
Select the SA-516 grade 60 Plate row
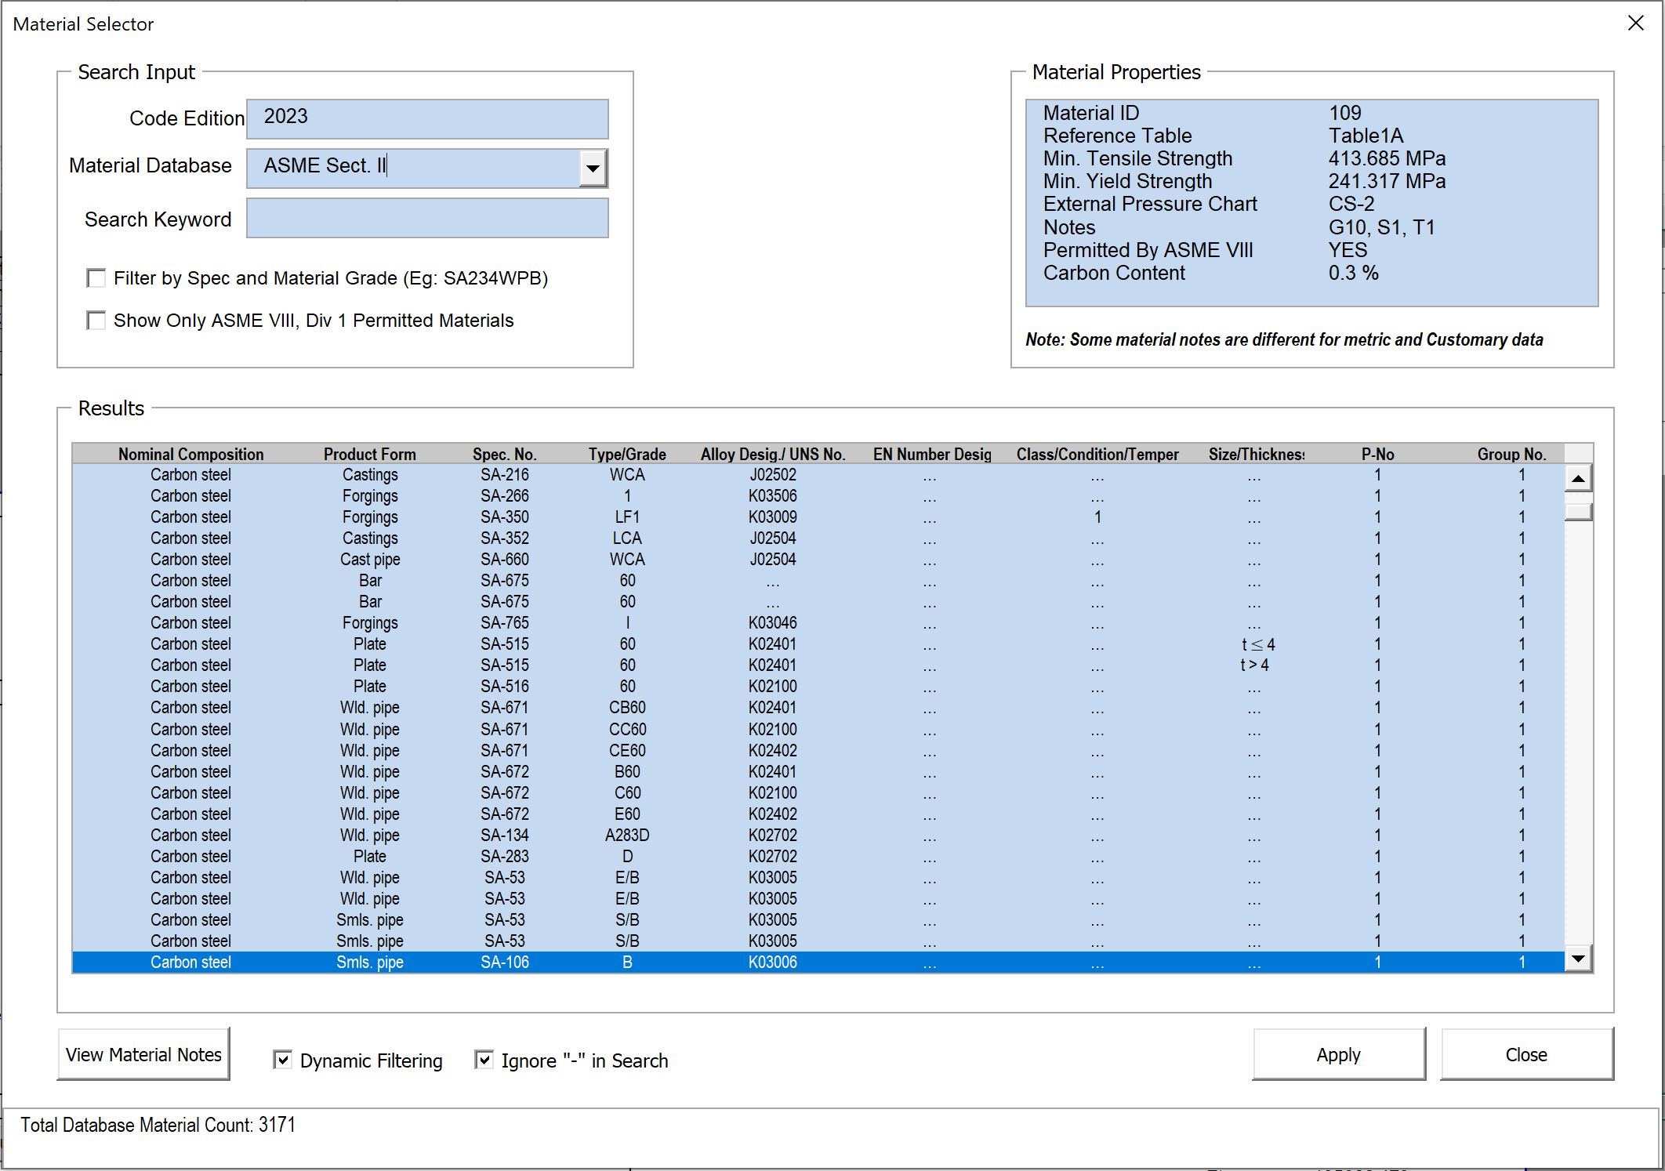pos(504,687)
